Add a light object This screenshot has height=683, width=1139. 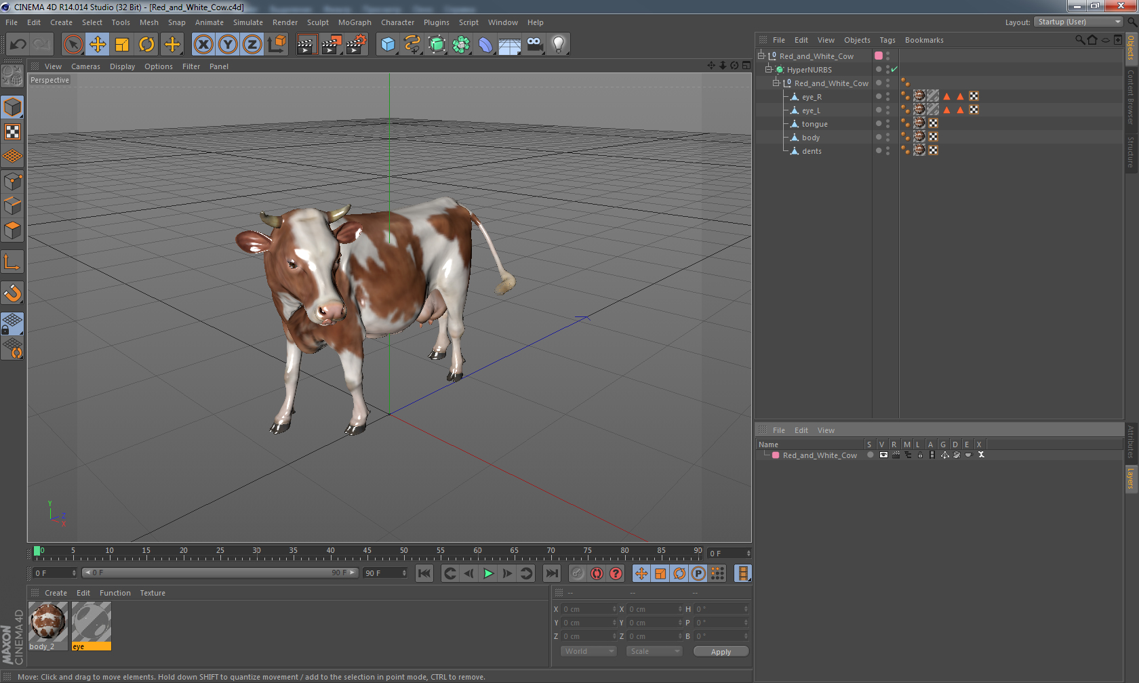pyautogui.click(x=559, y=45)
